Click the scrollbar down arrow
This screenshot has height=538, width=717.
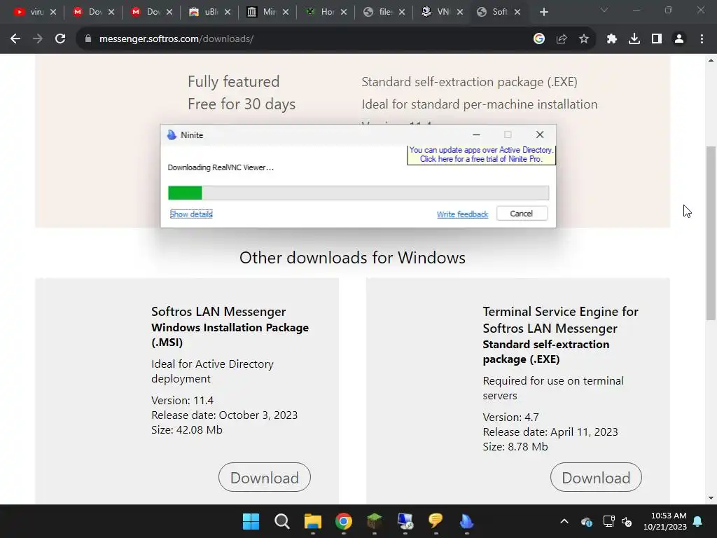(711, 498)
